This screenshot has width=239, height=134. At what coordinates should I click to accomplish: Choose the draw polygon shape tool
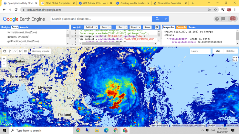tap(20, 51)
